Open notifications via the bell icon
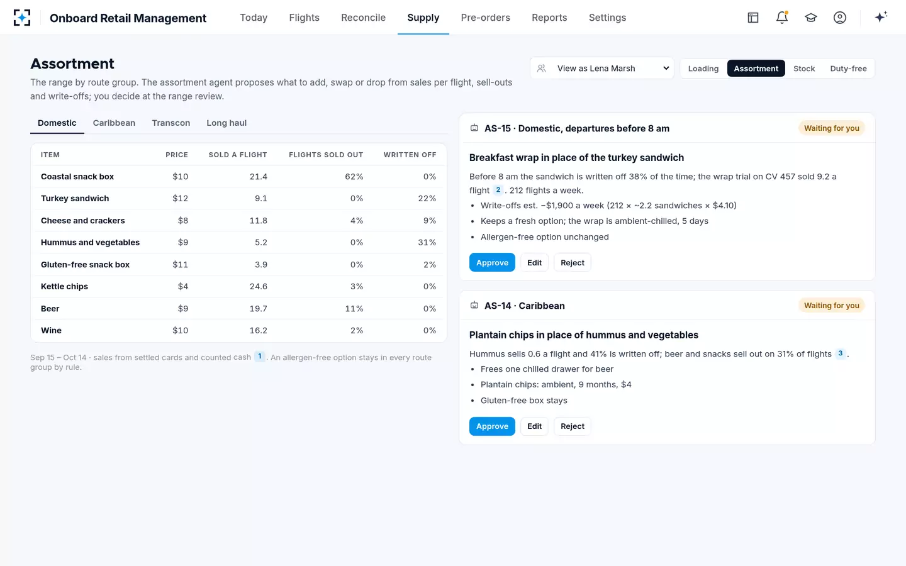This screenshot has height=566, width=906. tap(782, 18)
